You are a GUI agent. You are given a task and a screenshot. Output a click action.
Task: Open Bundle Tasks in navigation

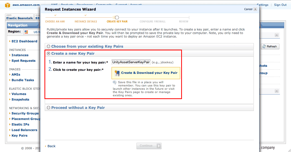coord(23,80)
